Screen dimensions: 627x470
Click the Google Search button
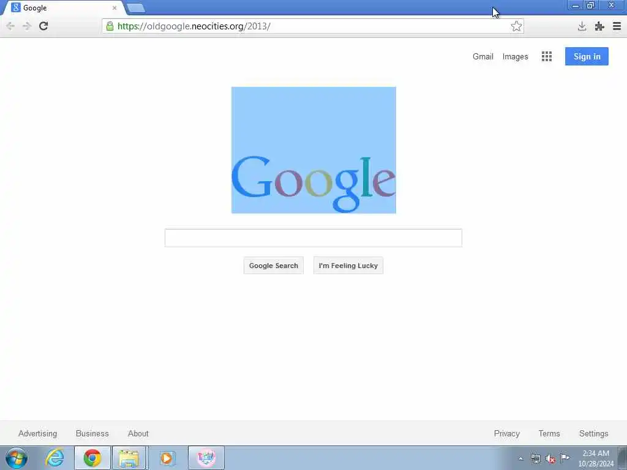point(274,266)
